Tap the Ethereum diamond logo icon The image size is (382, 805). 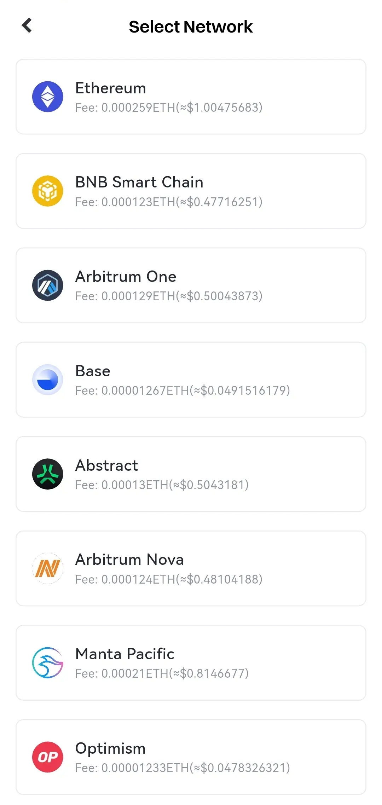pos(48,97)
